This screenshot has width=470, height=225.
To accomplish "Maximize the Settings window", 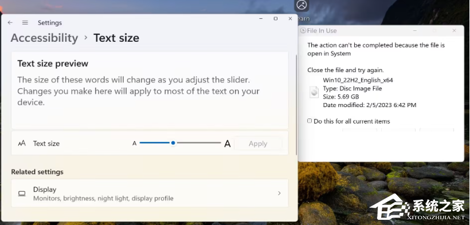I will coord(276,18).
